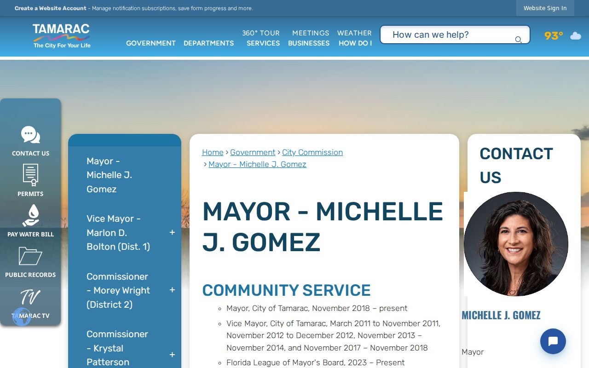Viewport: 589px width, 368px height.
Task: Open the Businesses menu
Action: point(309,43)
